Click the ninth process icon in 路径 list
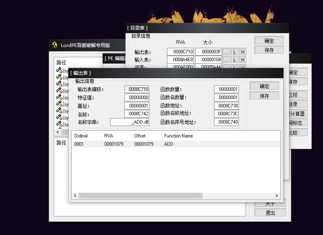 click(59, 124)
